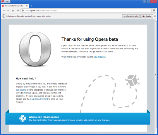
Task: Open the Speed Dial grid icon
Action: [x=18, y=11]
